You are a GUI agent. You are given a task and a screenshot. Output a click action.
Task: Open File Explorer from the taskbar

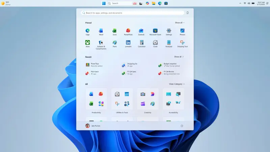point(154,3)
